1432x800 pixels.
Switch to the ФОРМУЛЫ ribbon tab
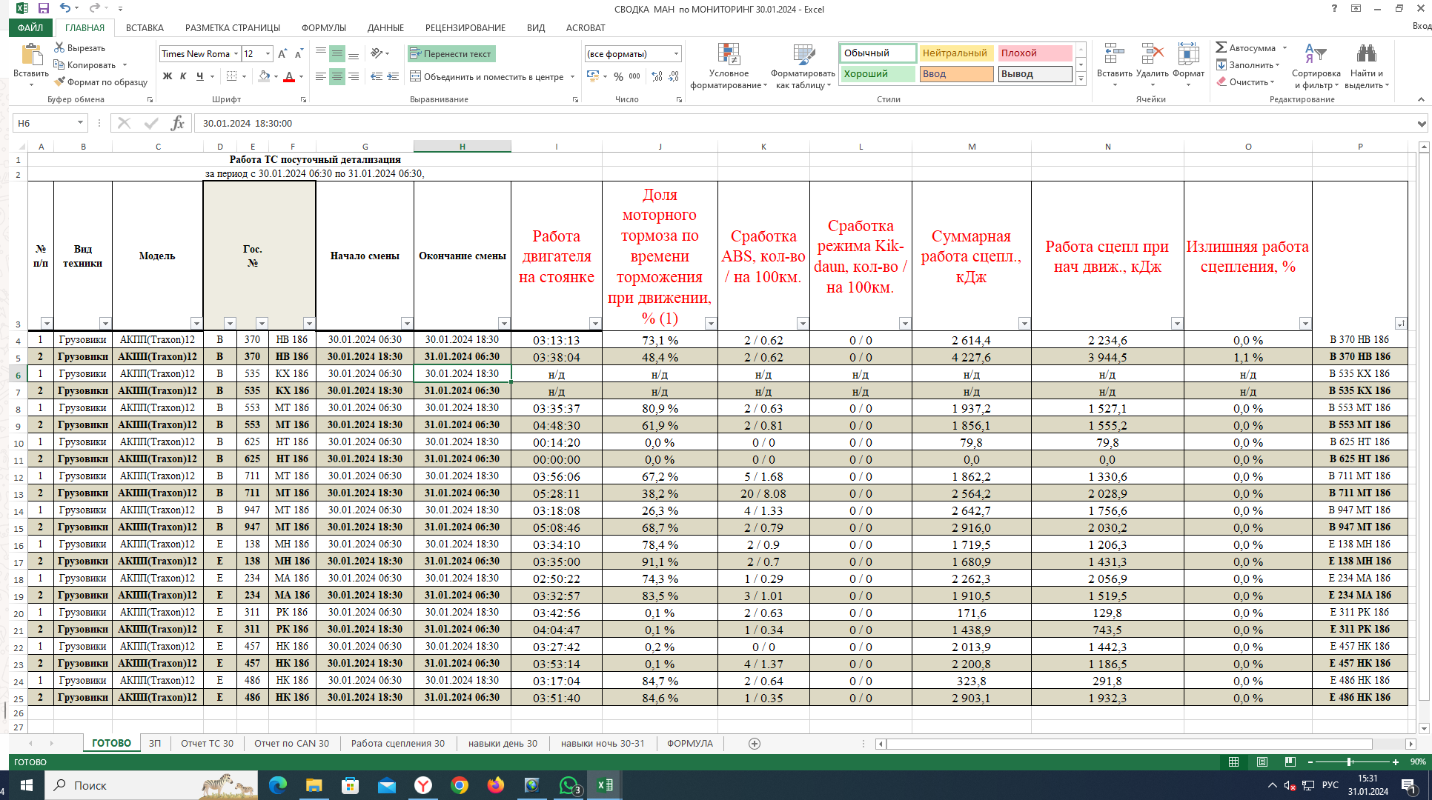coord(324,27)
